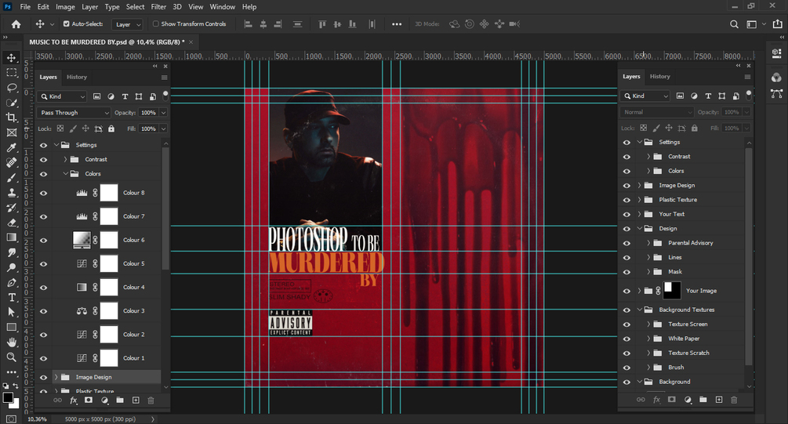
Task: Select the Rectangular Marquee tool
Action: pyautogui.click(x=11, y=73)
